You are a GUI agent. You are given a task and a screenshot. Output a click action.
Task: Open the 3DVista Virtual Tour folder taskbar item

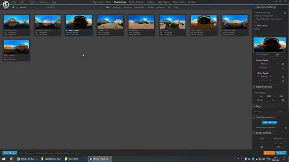[51, 159]
